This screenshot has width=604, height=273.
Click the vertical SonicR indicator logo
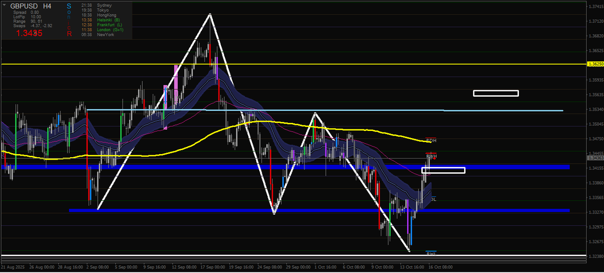click(69, 20)
